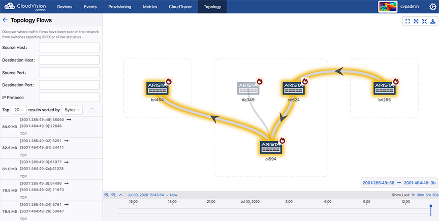439x221 pixels.
Task: Select the bri285 switch node
Action: point(385,88)
